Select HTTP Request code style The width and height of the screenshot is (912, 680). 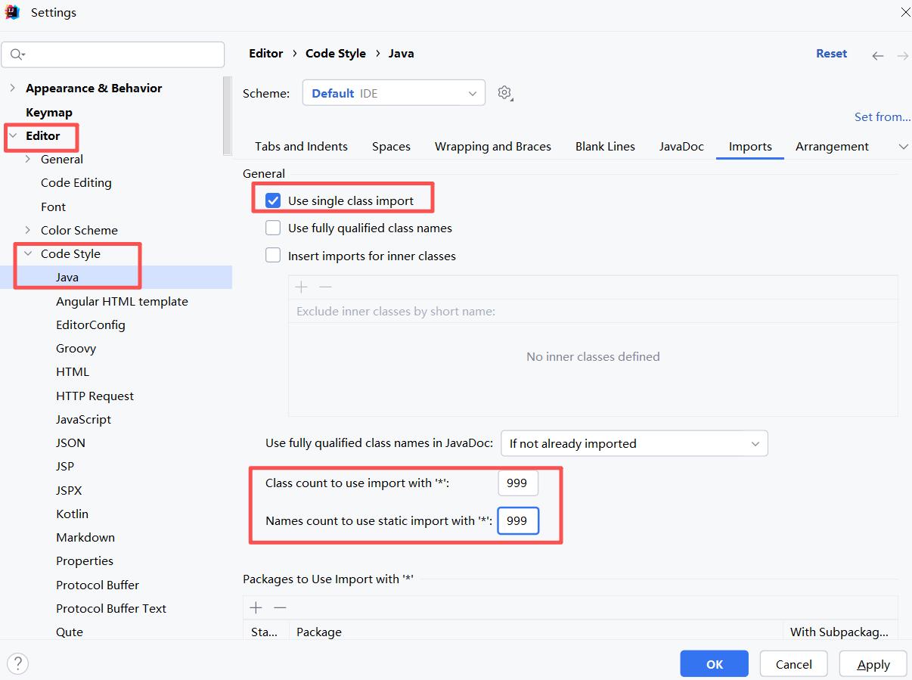95,396
